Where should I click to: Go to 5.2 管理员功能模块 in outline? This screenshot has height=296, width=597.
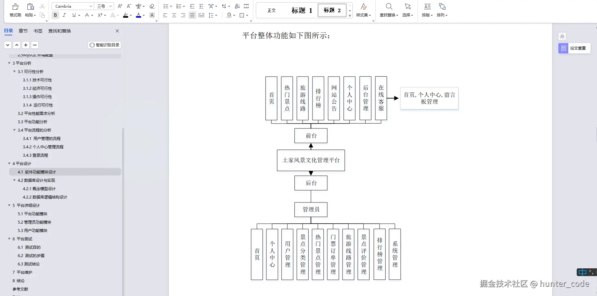pos(34,222)
